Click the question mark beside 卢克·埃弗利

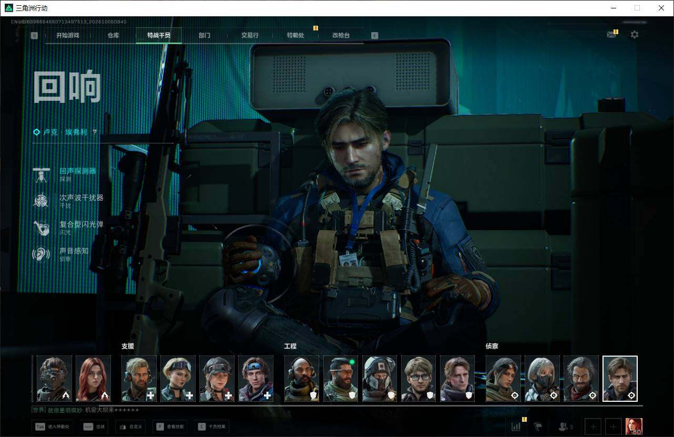pyautogui.click(x=95, y=132)
